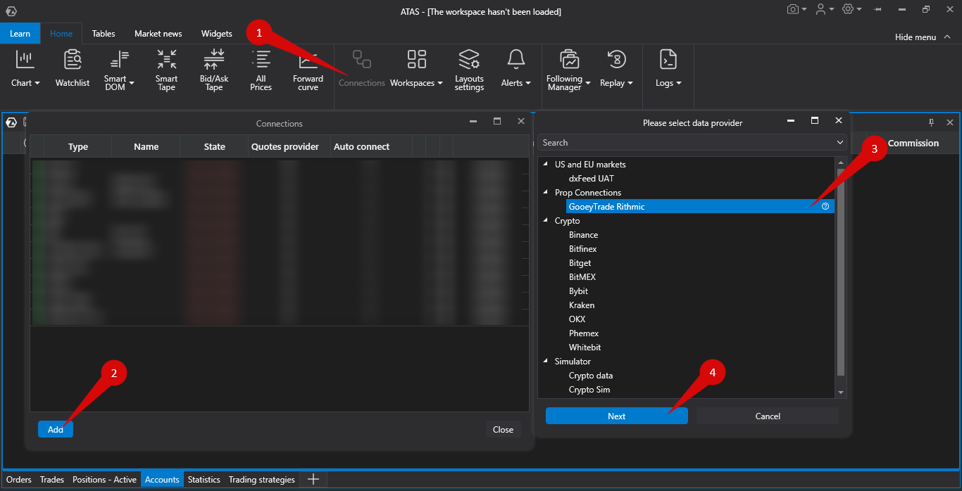The image size is (962, 491).
Task: Expand the Smart DOM dropdown arrow
Action: 132,83
